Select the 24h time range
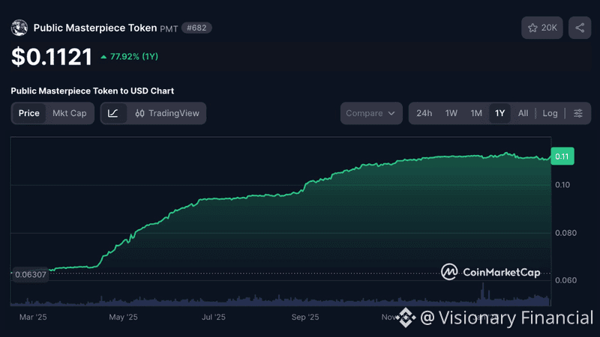This screenshot has height=337, width=600. [424, 113]
